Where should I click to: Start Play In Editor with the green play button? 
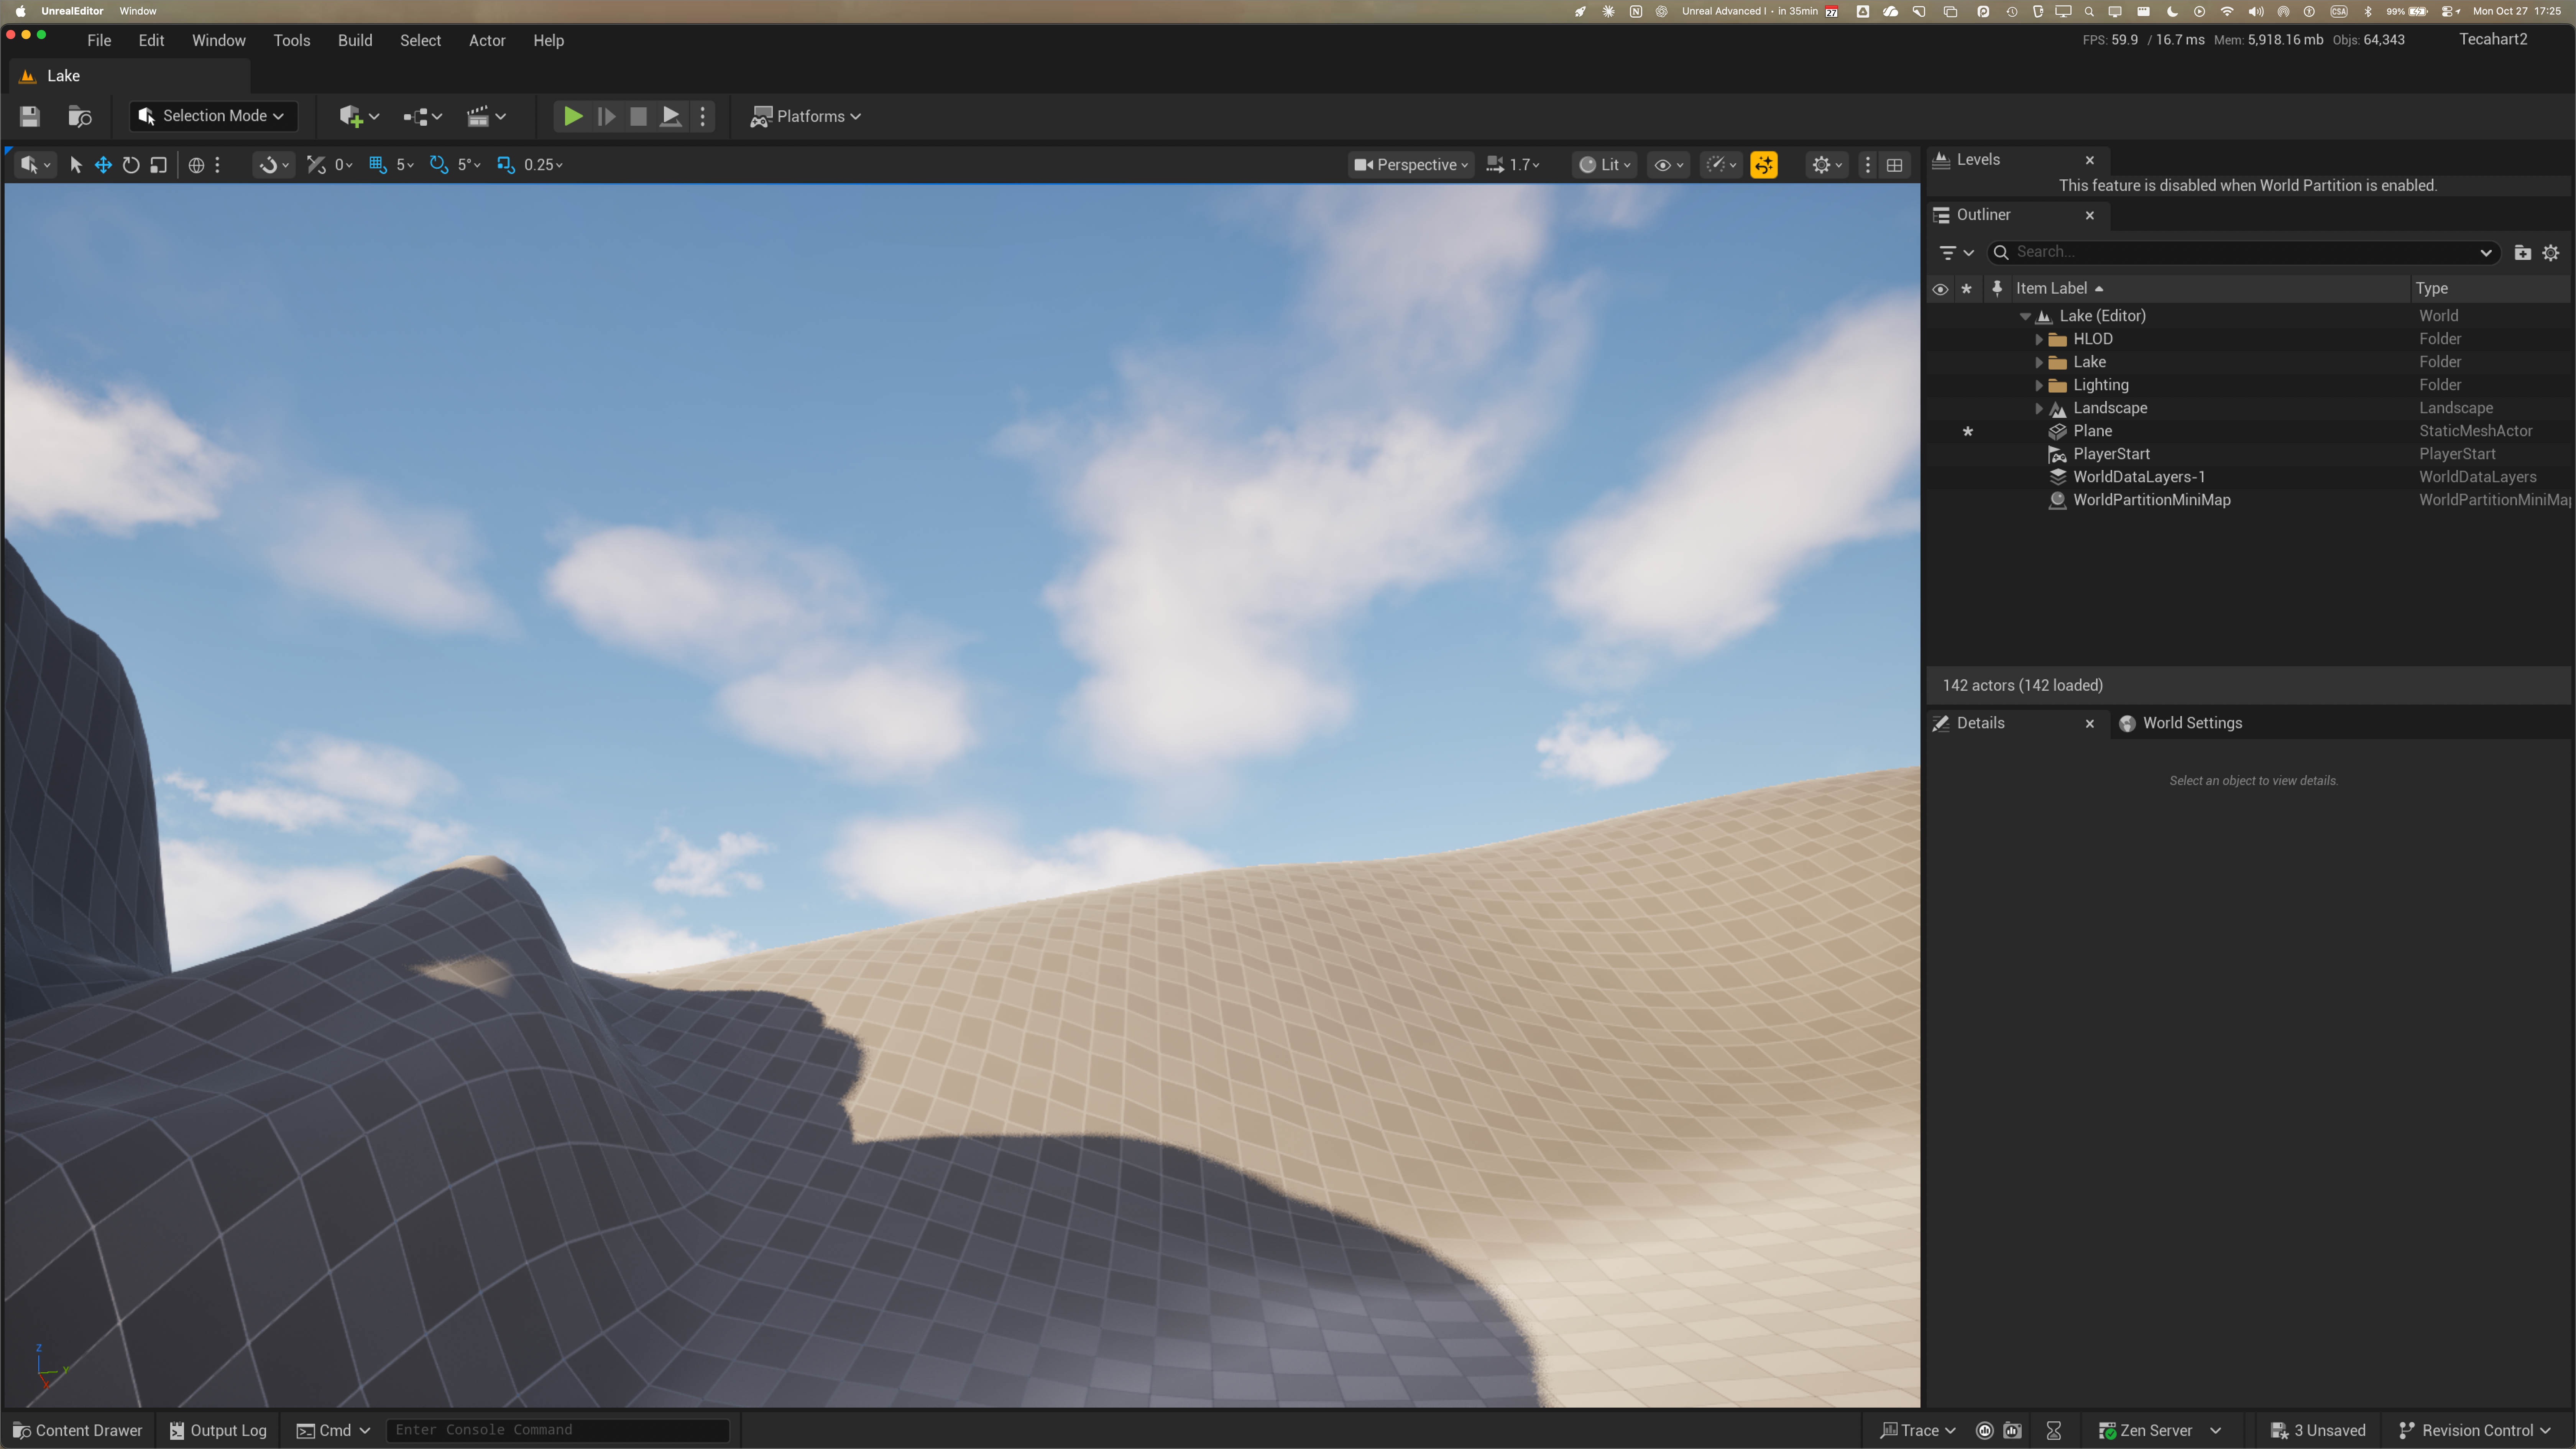point(573,116)
